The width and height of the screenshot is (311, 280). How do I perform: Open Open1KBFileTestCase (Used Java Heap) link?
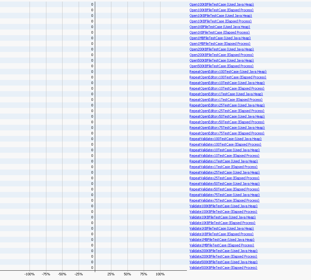(x=220, y=27)
